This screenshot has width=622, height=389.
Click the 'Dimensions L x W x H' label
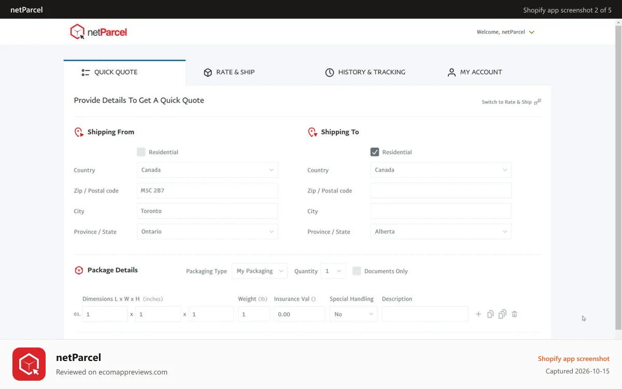[x=111, y=299]
